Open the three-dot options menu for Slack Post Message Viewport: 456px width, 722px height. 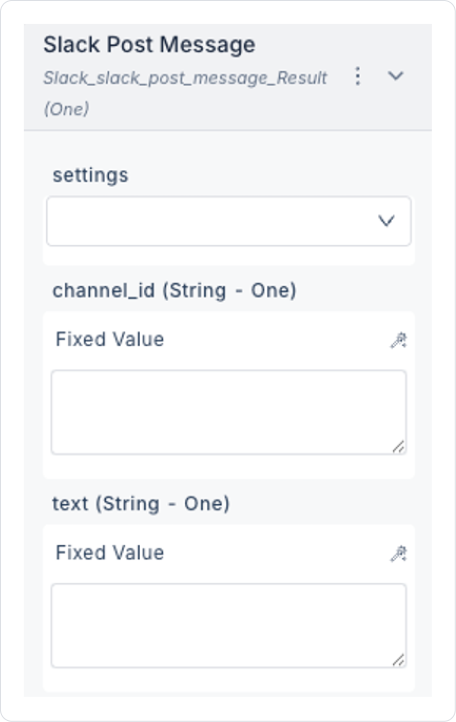tap(358, 76)
